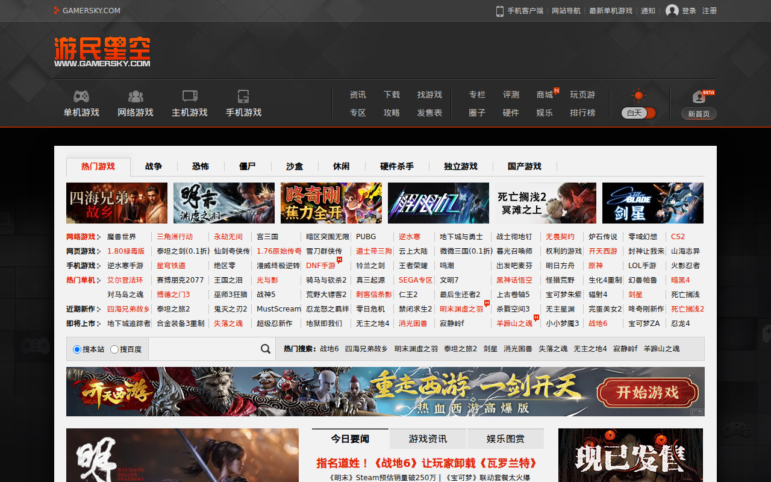
Task: Switch to 沙盒 tab
Action: (x=295, y=166)
